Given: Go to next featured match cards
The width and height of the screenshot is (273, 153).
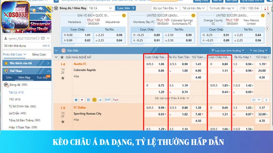Looking at the screenshot, I should tap(267, 29).
